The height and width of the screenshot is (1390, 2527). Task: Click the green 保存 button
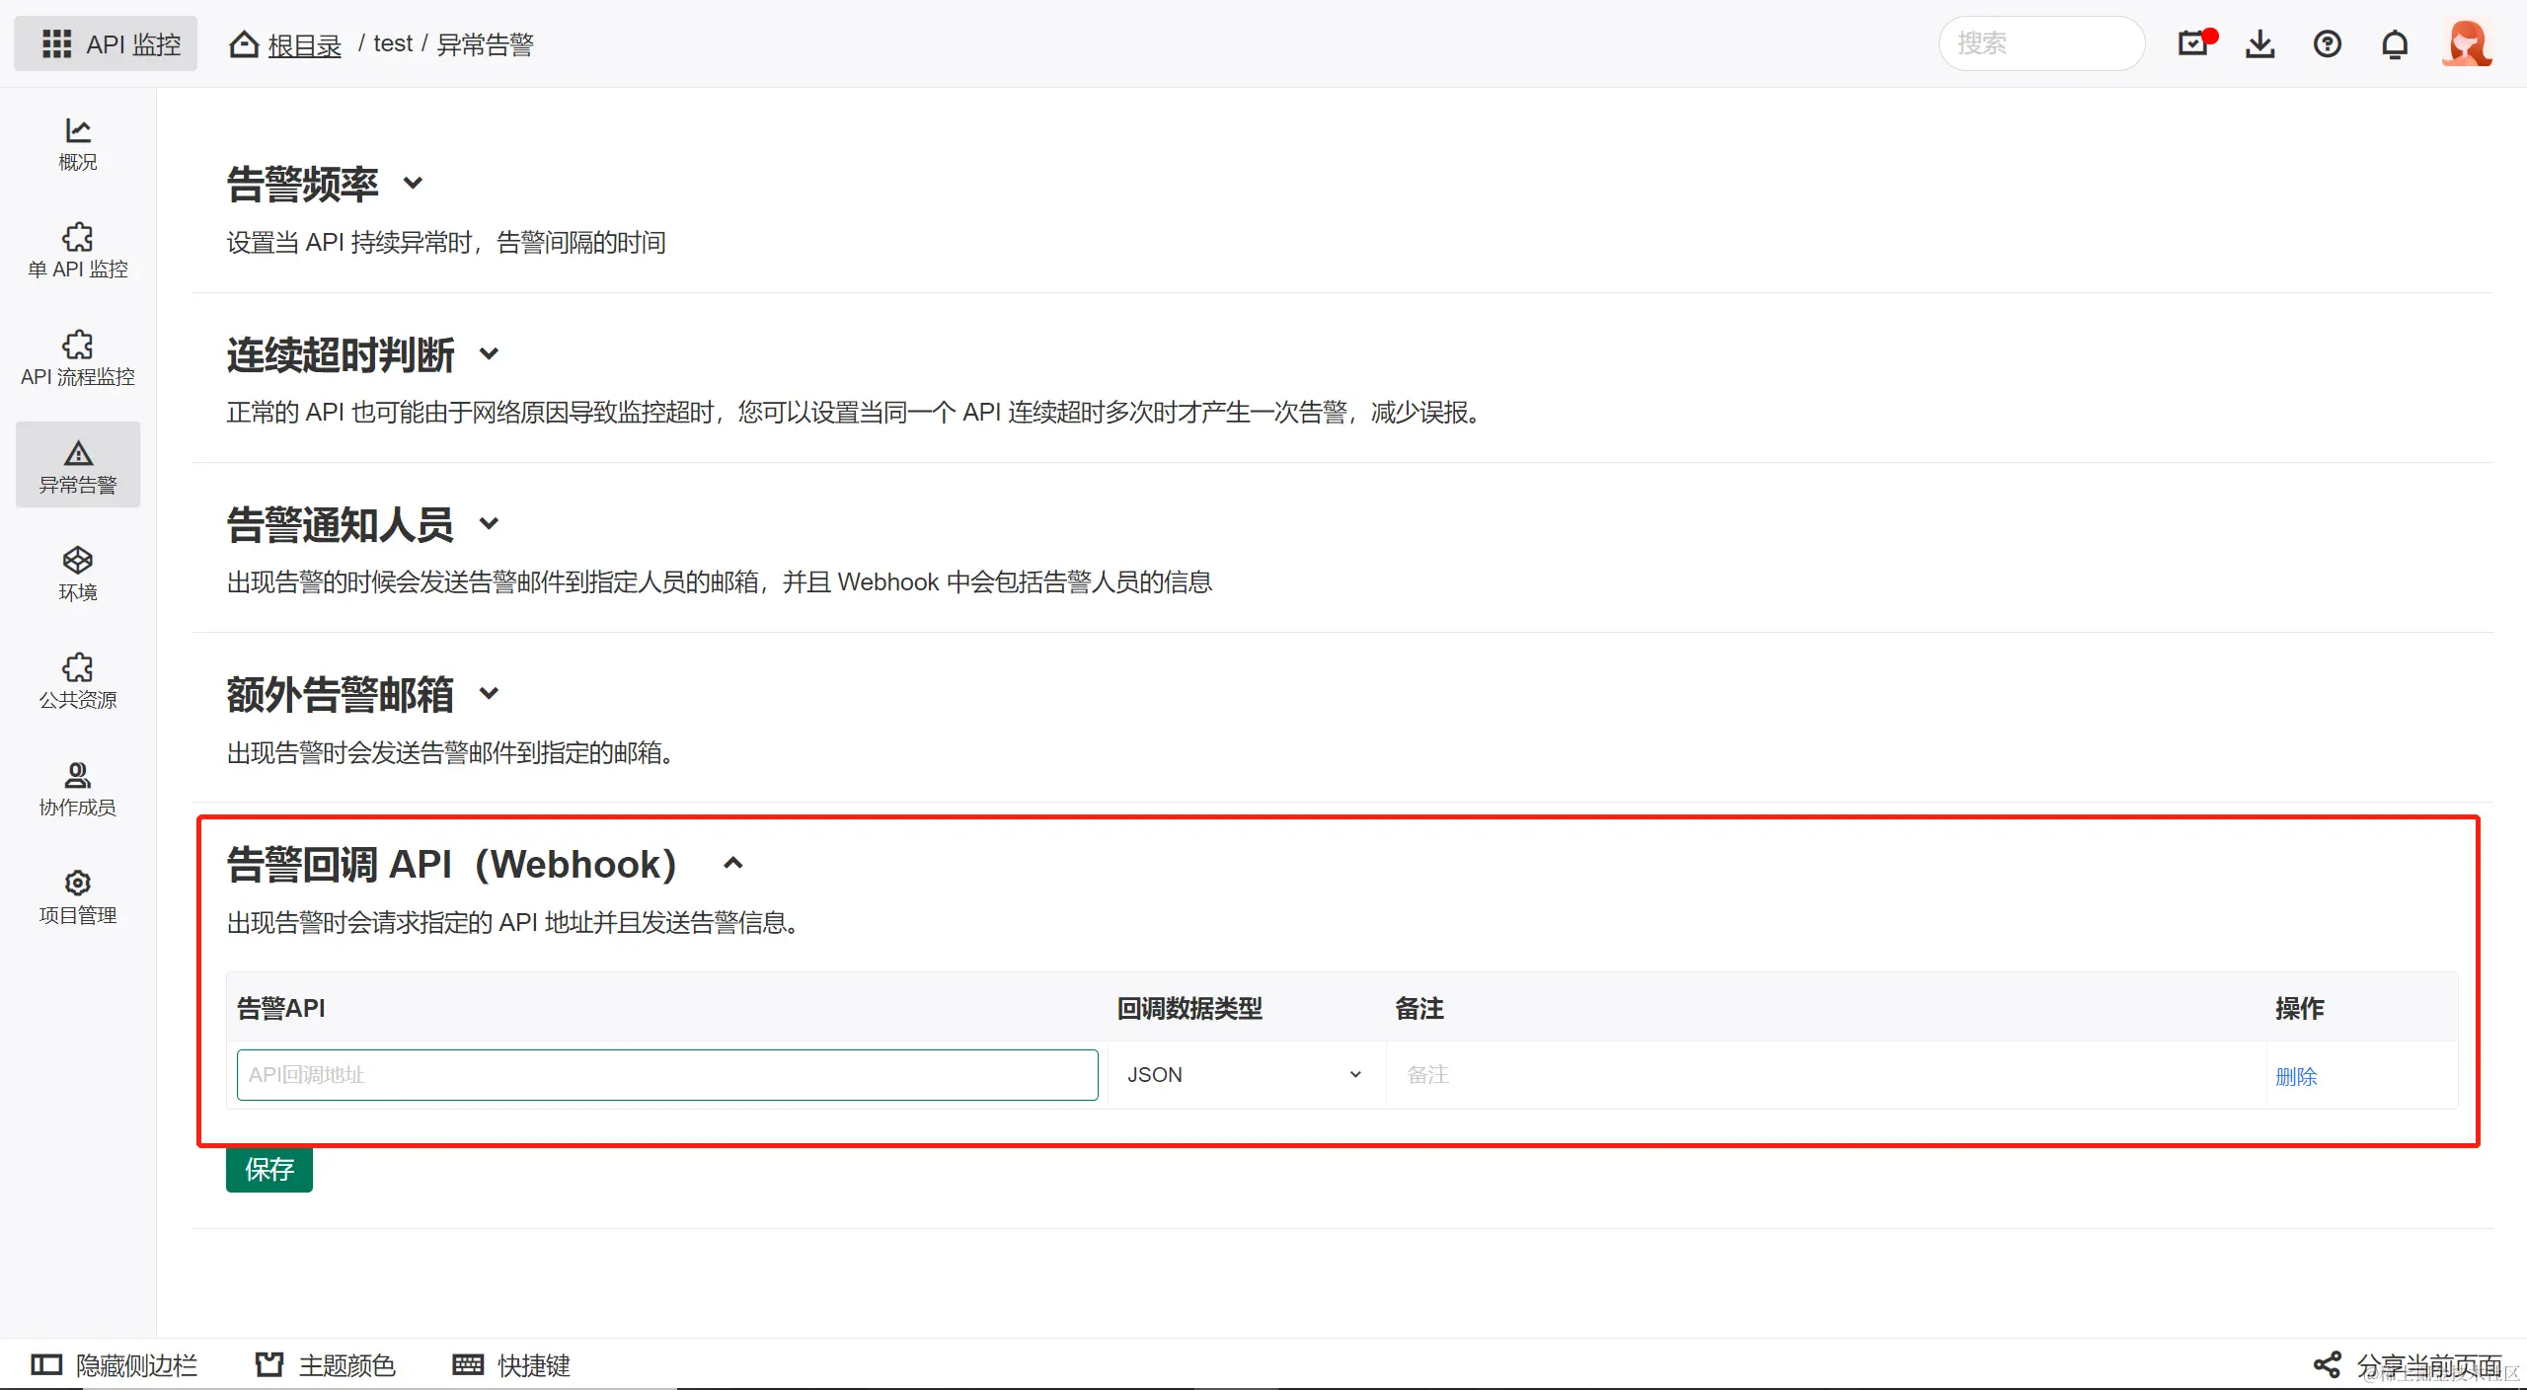268,1170
